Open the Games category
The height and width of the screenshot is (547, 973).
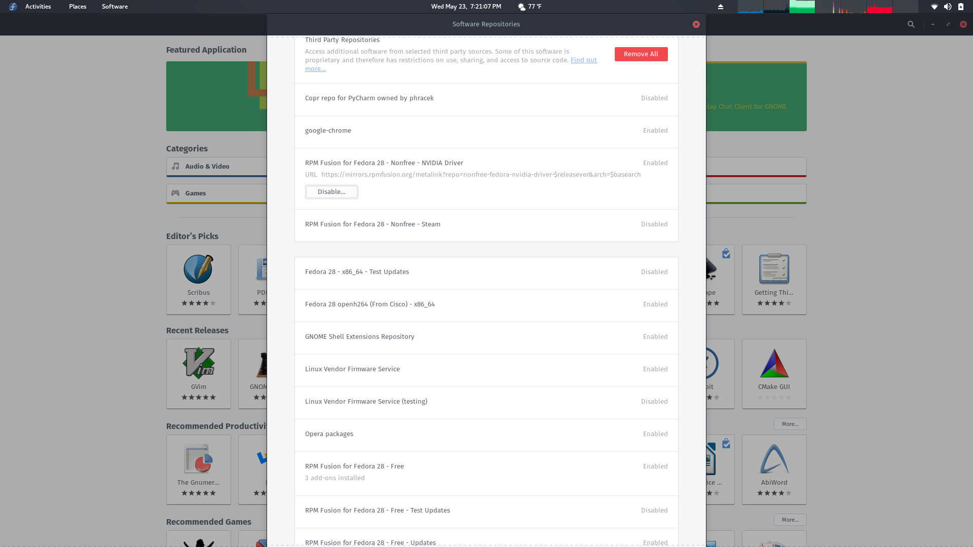(216, 193)
